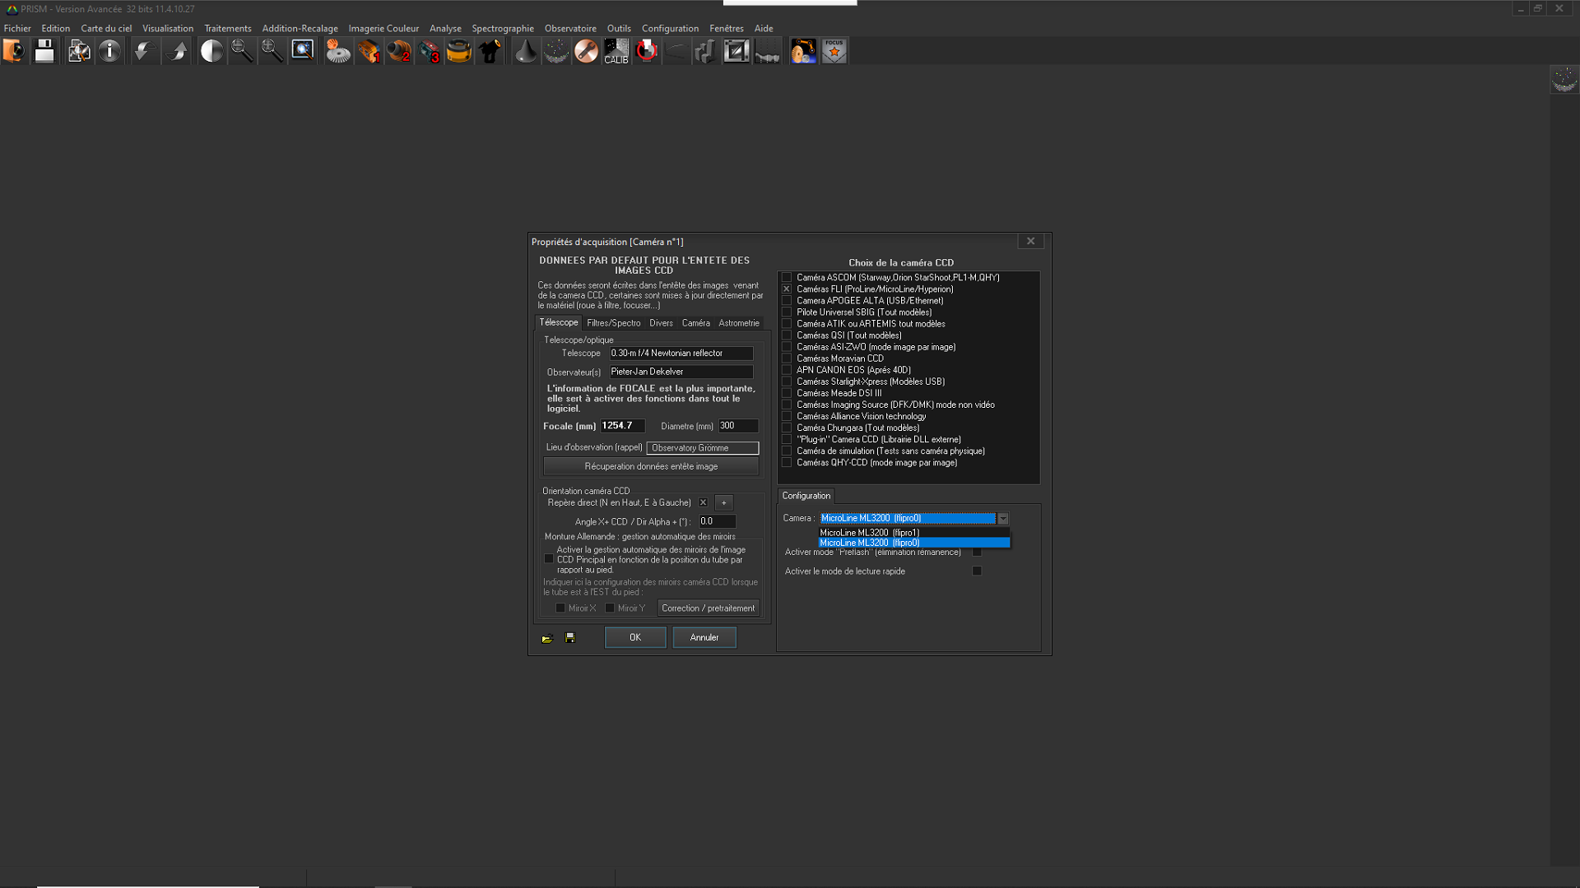1580x888 pixels.
Task: Click Récuperation données entête image button
Action: click(650, 466)
